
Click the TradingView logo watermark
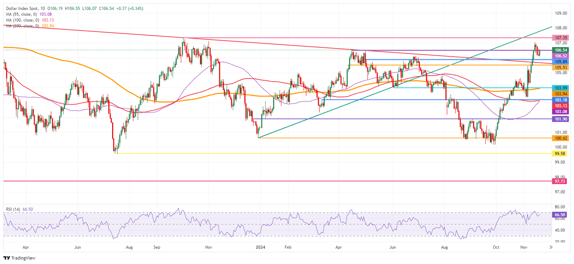pos(19,258)
